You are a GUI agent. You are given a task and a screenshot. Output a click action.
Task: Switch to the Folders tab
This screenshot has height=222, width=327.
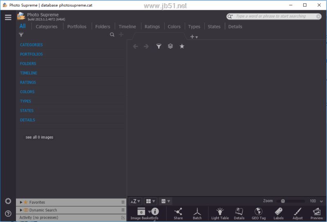[x=103, y=27]
